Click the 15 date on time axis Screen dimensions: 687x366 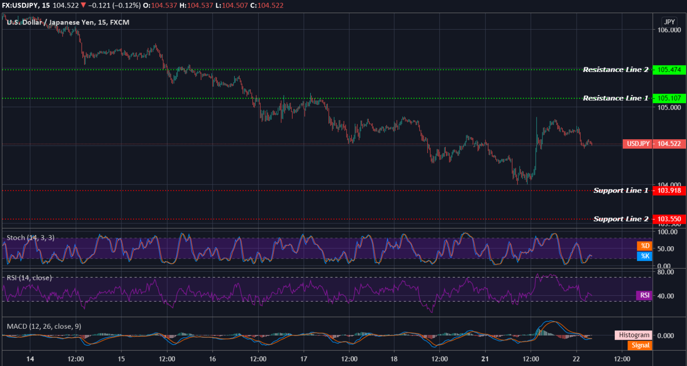(121, 359)
